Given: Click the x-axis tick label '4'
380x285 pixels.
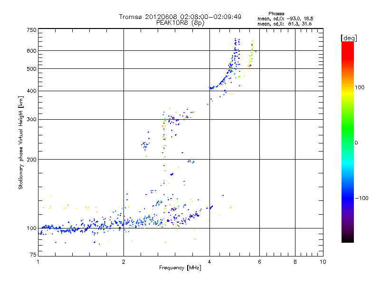Looking at the screenshot, I should (x=209, y=262).
